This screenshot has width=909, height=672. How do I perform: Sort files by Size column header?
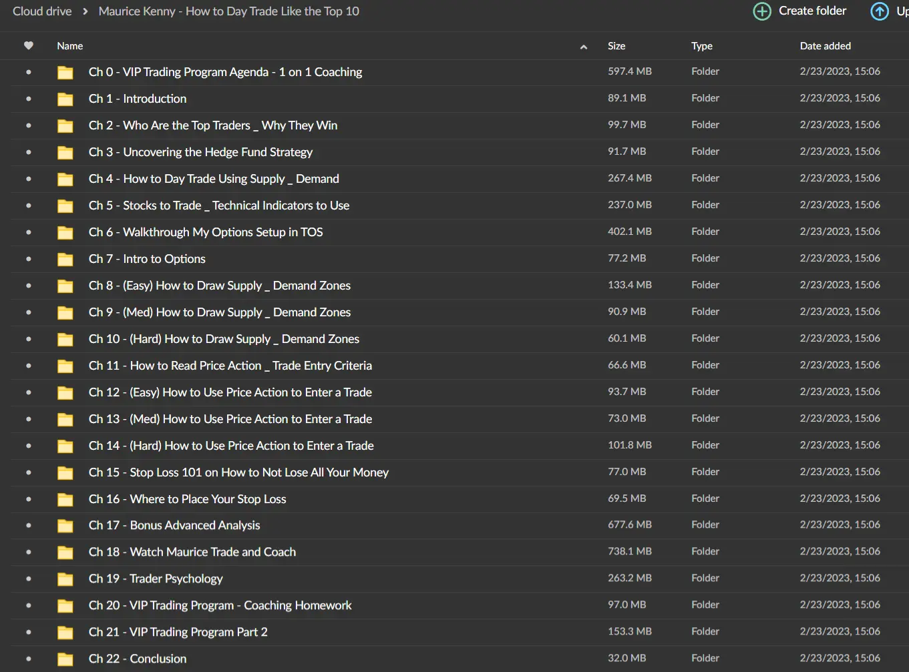[616, 46]
